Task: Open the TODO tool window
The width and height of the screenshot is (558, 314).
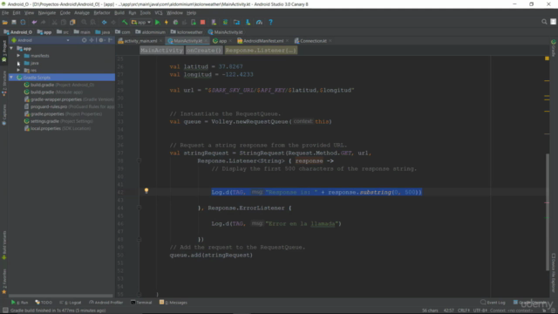Action: [x=44, y=303]
